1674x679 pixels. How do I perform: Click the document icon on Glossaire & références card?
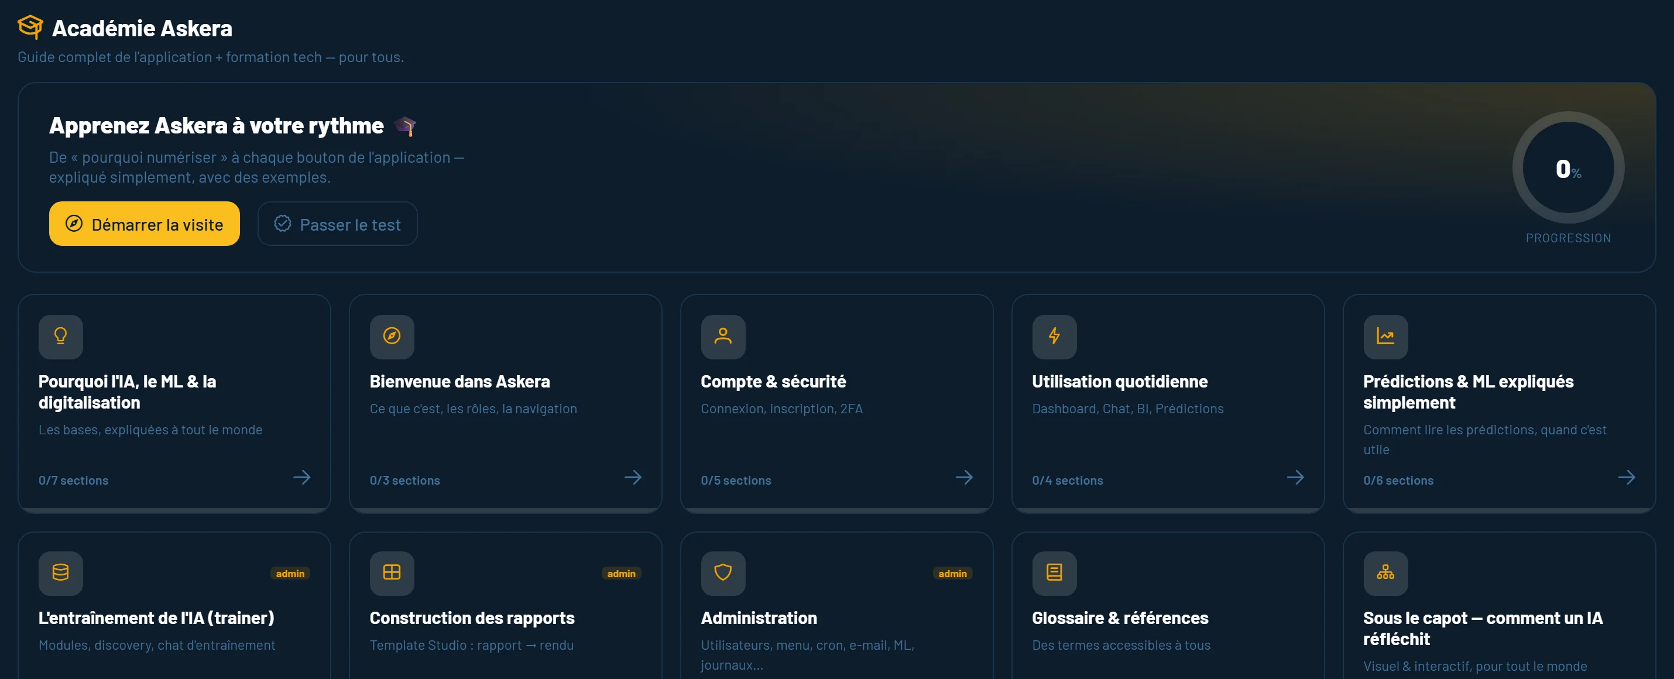[x=1054, y=573]
